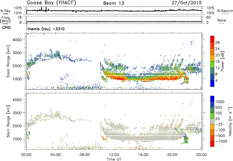Click the N.Sky noise trace line

[x=114, y=11]
